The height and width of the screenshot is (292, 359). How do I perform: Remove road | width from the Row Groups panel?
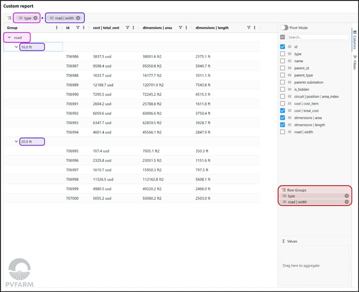coord(347,202)
